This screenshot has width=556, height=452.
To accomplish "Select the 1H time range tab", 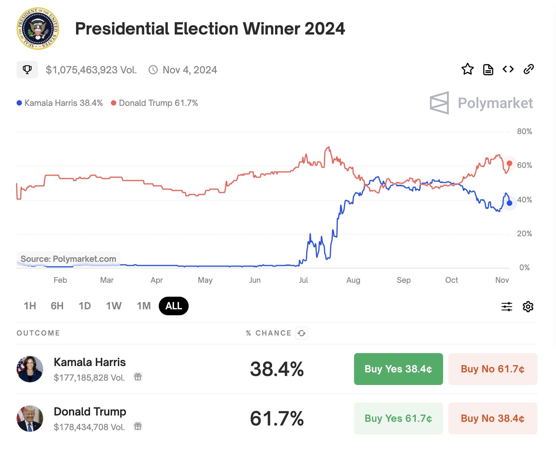I will click(x=29, y=306).
